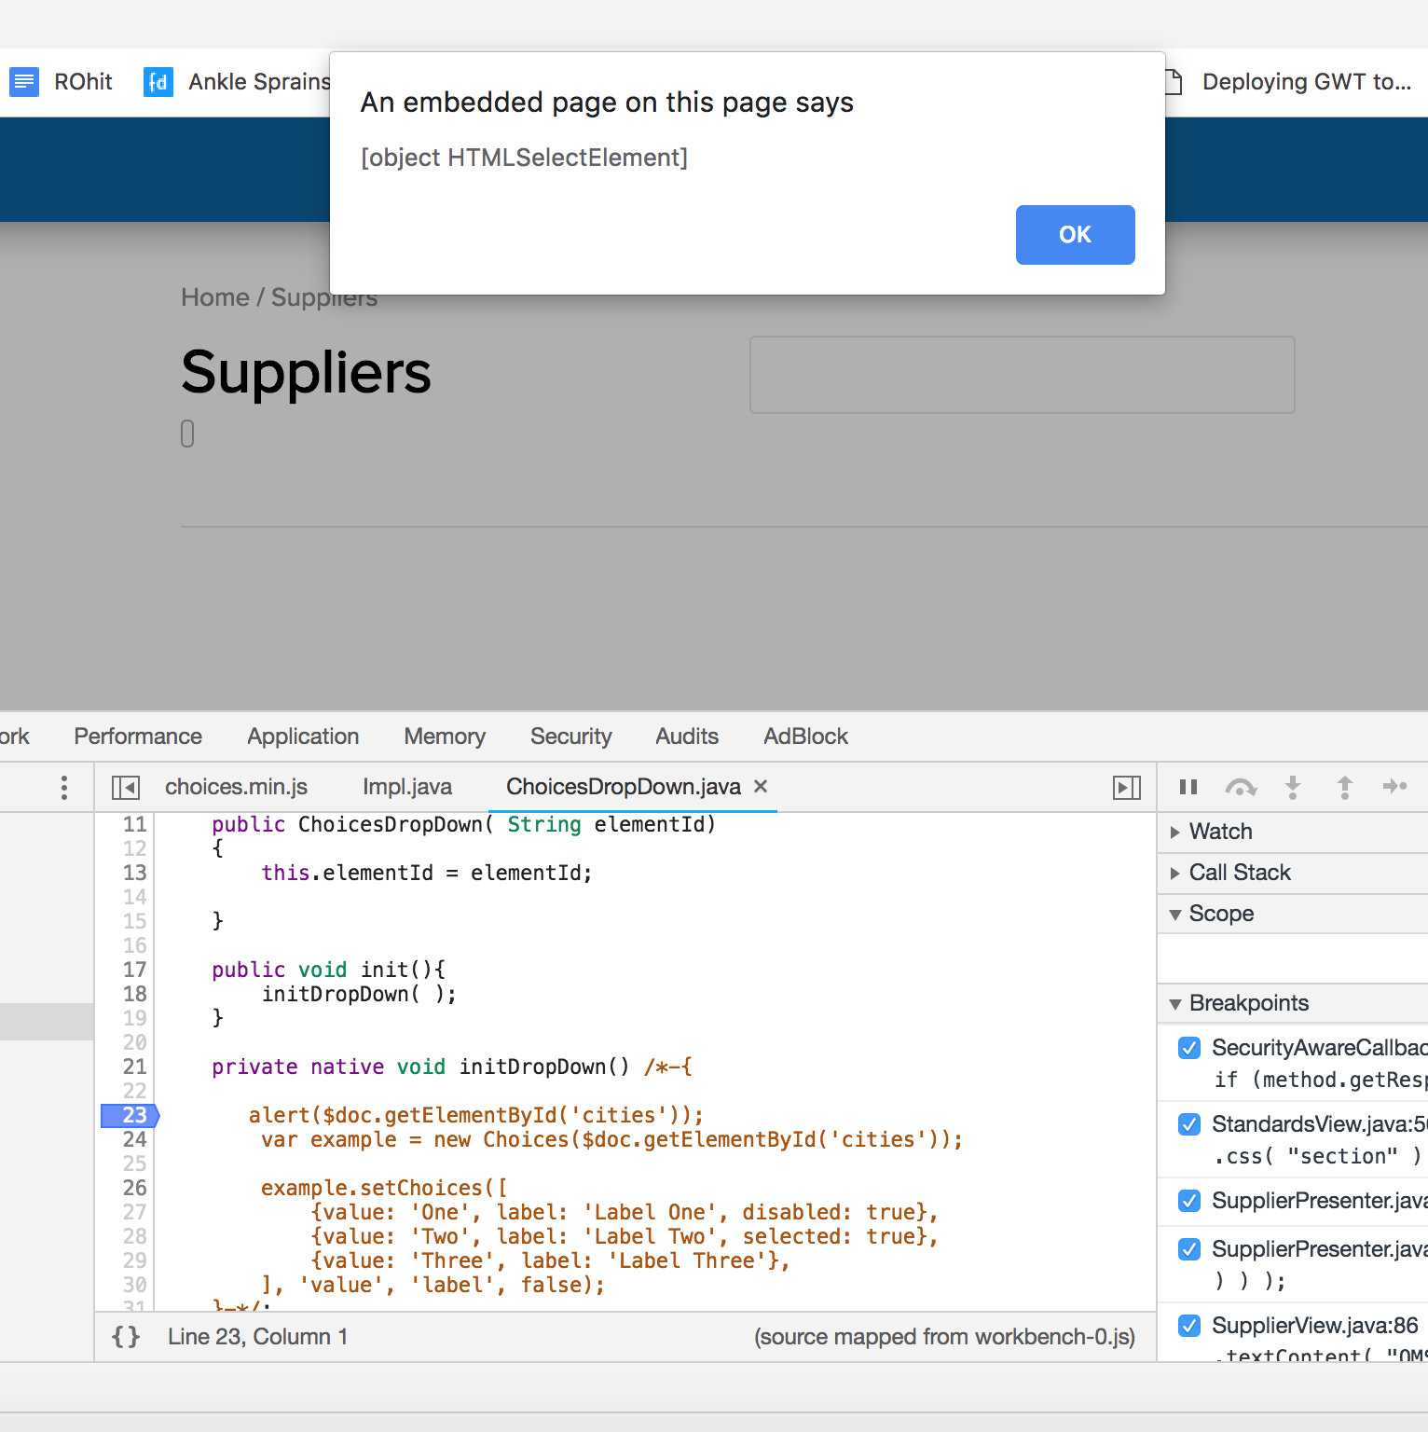
Task: Select the step over next function call icon
Action: tap(1241, 788)
